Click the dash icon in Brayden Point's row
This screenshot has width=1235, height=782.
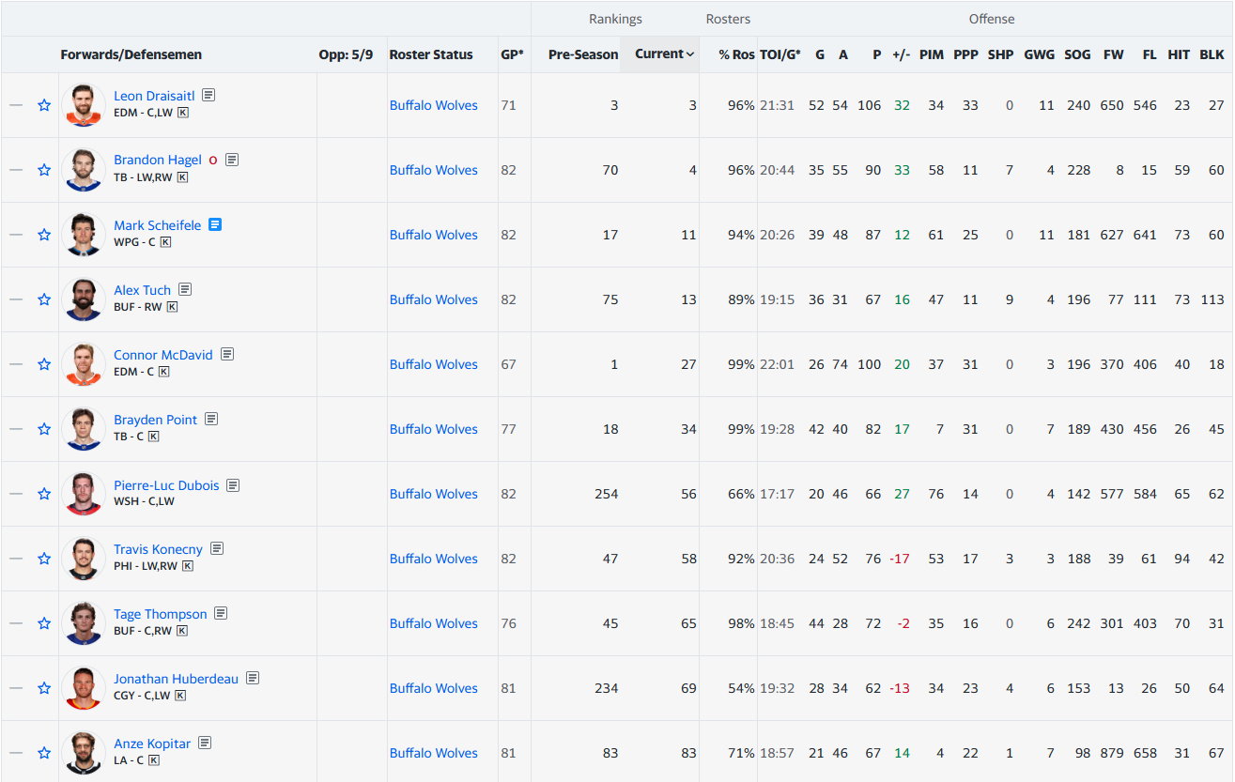pos(16,429)
